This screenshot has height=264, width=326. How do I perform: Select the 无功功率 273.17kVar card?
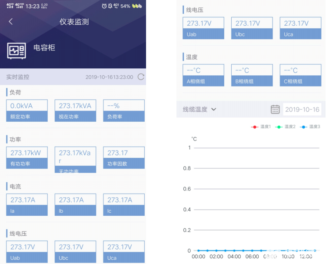(75, 160)
